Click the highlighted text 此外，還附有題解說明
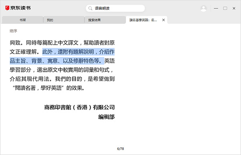 [x=68, y=52]
